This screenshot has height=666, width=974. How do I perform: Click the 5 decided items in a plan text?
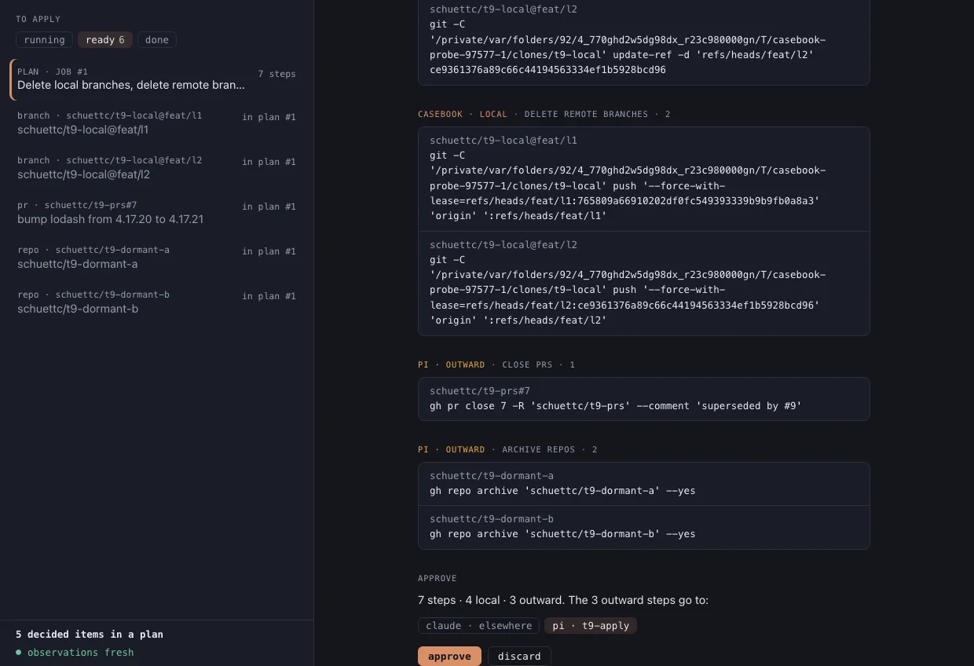[90, 635]
